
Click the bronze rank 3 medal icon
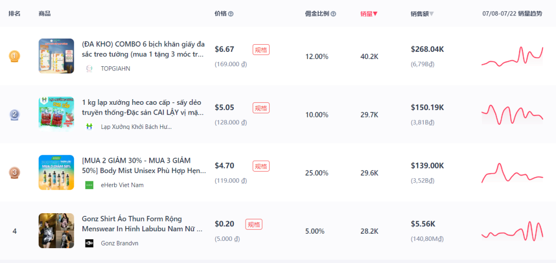(x=14, y=173)
